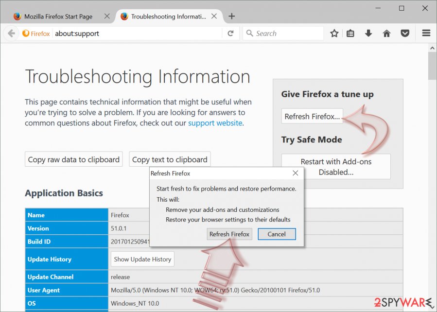Screen dimensions: 437x312
Task: Click the back navigation arrow
Action: [x=11, y=34]
